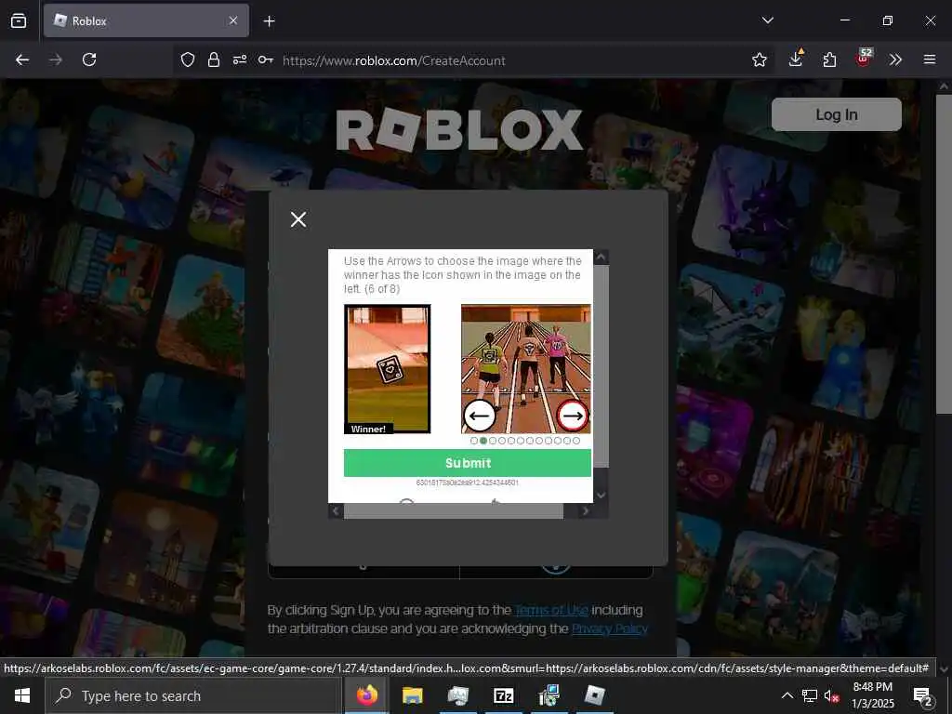Open a new browser tab
Screen dimensions: 952x714
[269, 21]
